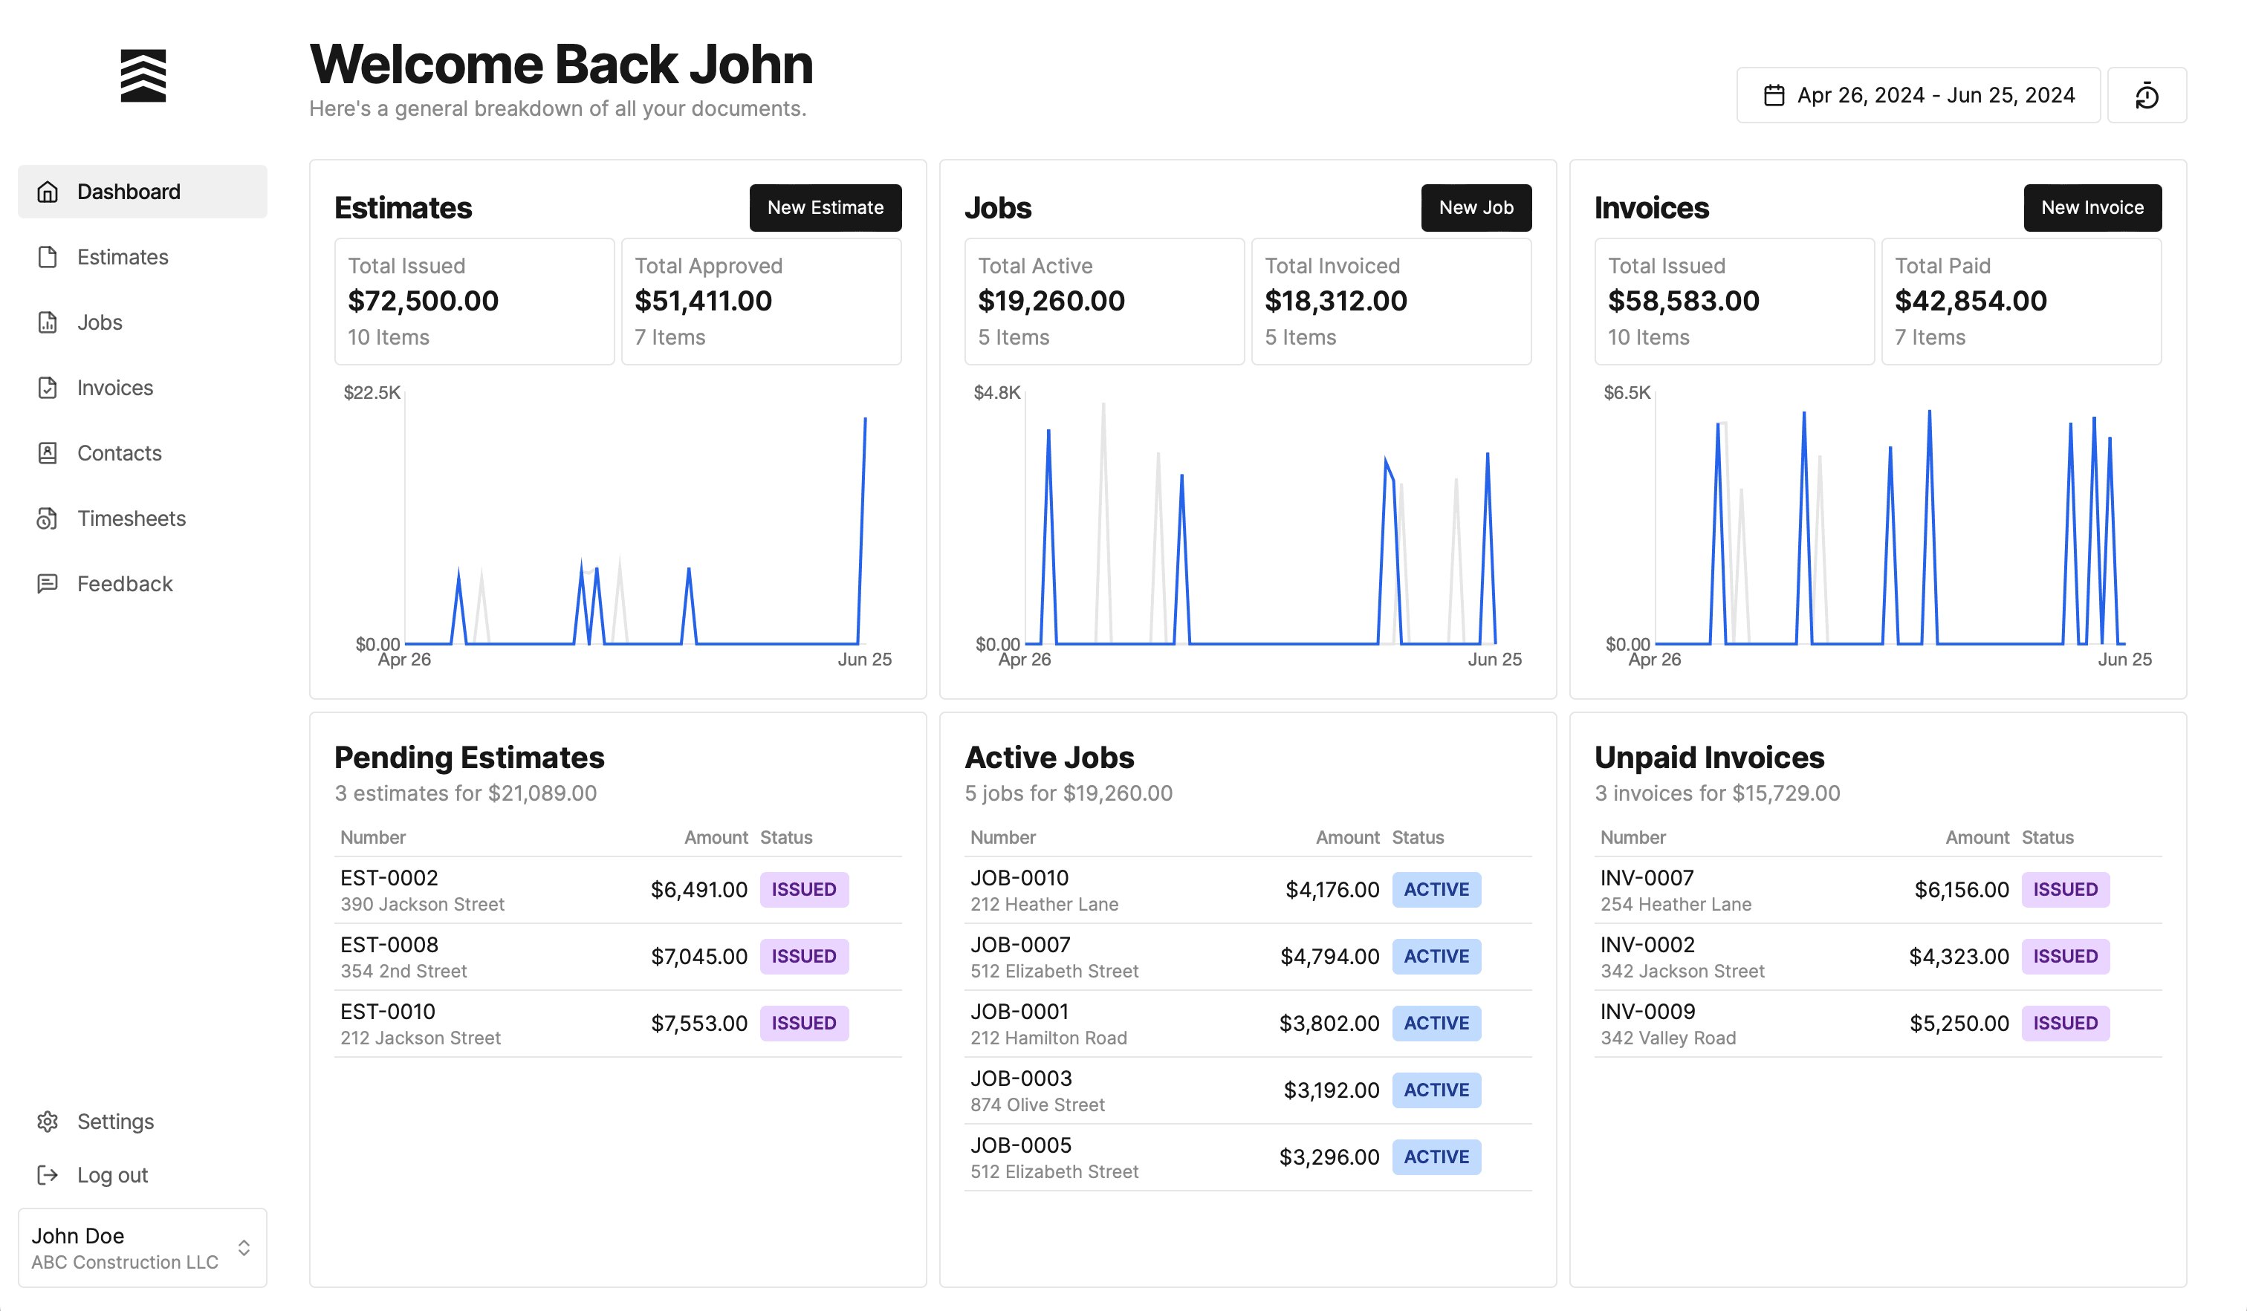Image resolution: width=2247 pixels, height=1311 pixels.
Task: Click the $7,045.00 amount for EST-0008
Action: pos(699,956)
